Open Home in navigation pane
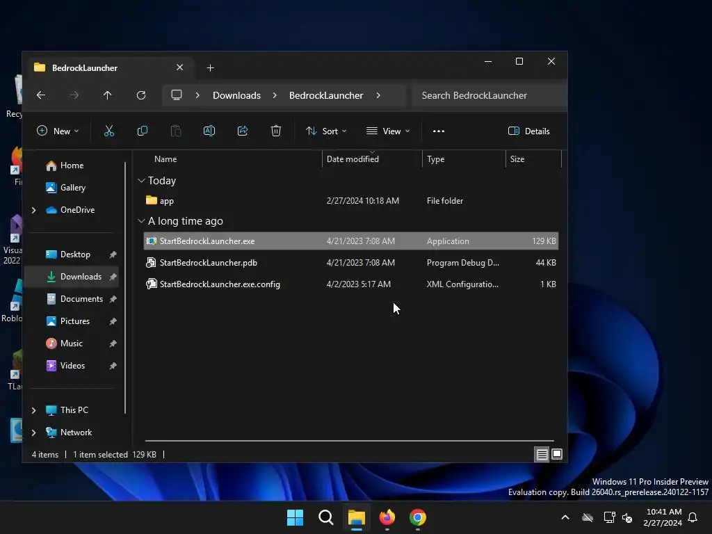Screen dimensions: 712x534 coord(72,165)
